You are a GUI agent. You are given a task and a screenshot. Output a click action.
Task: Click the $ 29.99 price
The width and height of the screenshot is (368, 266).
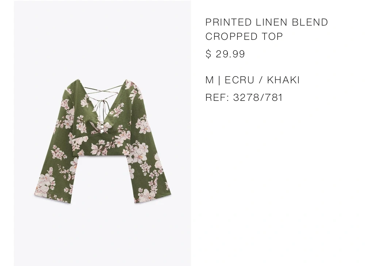click(225, 54)
